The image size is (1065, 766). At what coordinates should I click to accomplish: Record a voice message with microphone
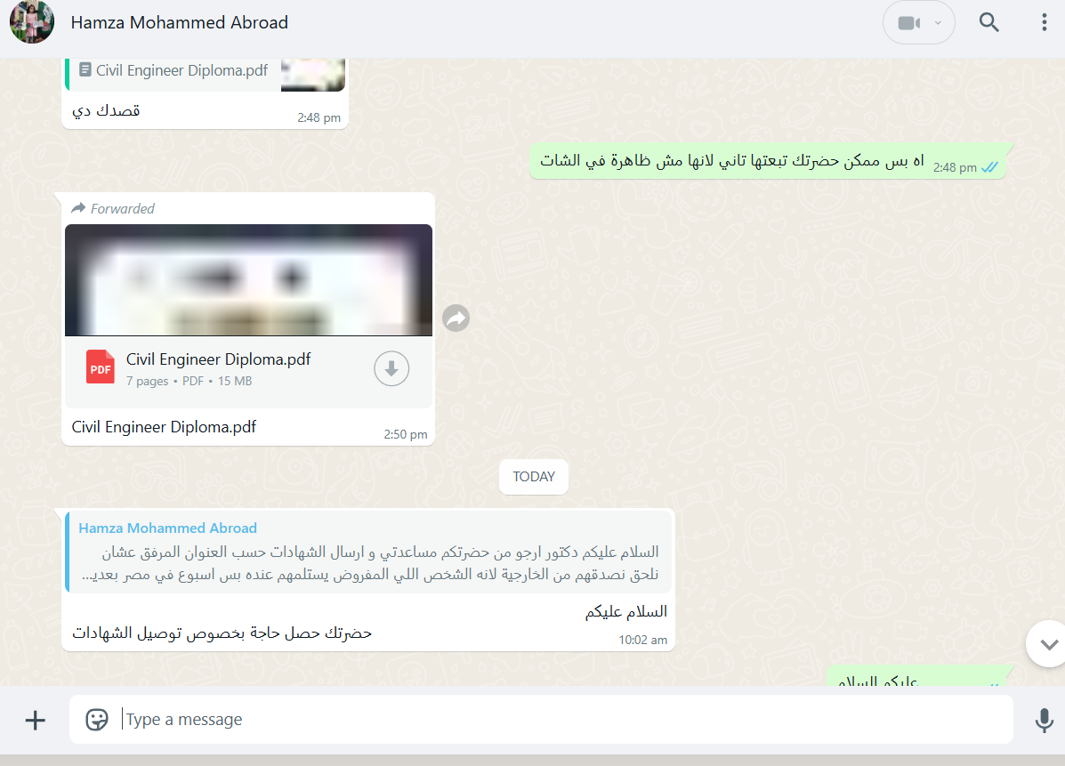click(1044, 721)
